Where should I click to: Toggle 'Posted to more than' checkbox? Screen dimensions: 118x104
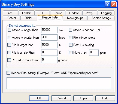[9, 60]
